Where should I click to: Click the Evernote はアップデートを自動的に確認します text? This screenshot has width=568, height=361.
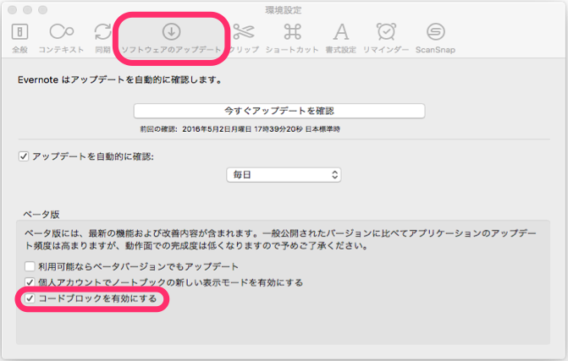pos(120,79)
